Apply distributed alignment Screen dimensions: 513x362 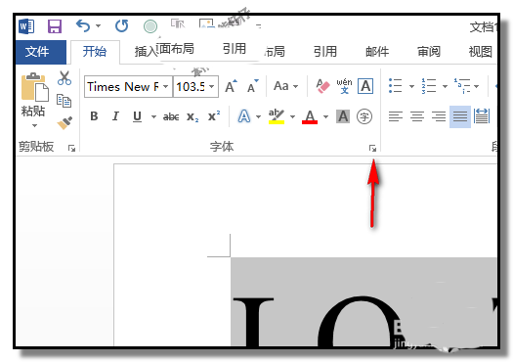click(x=482, y=116)
